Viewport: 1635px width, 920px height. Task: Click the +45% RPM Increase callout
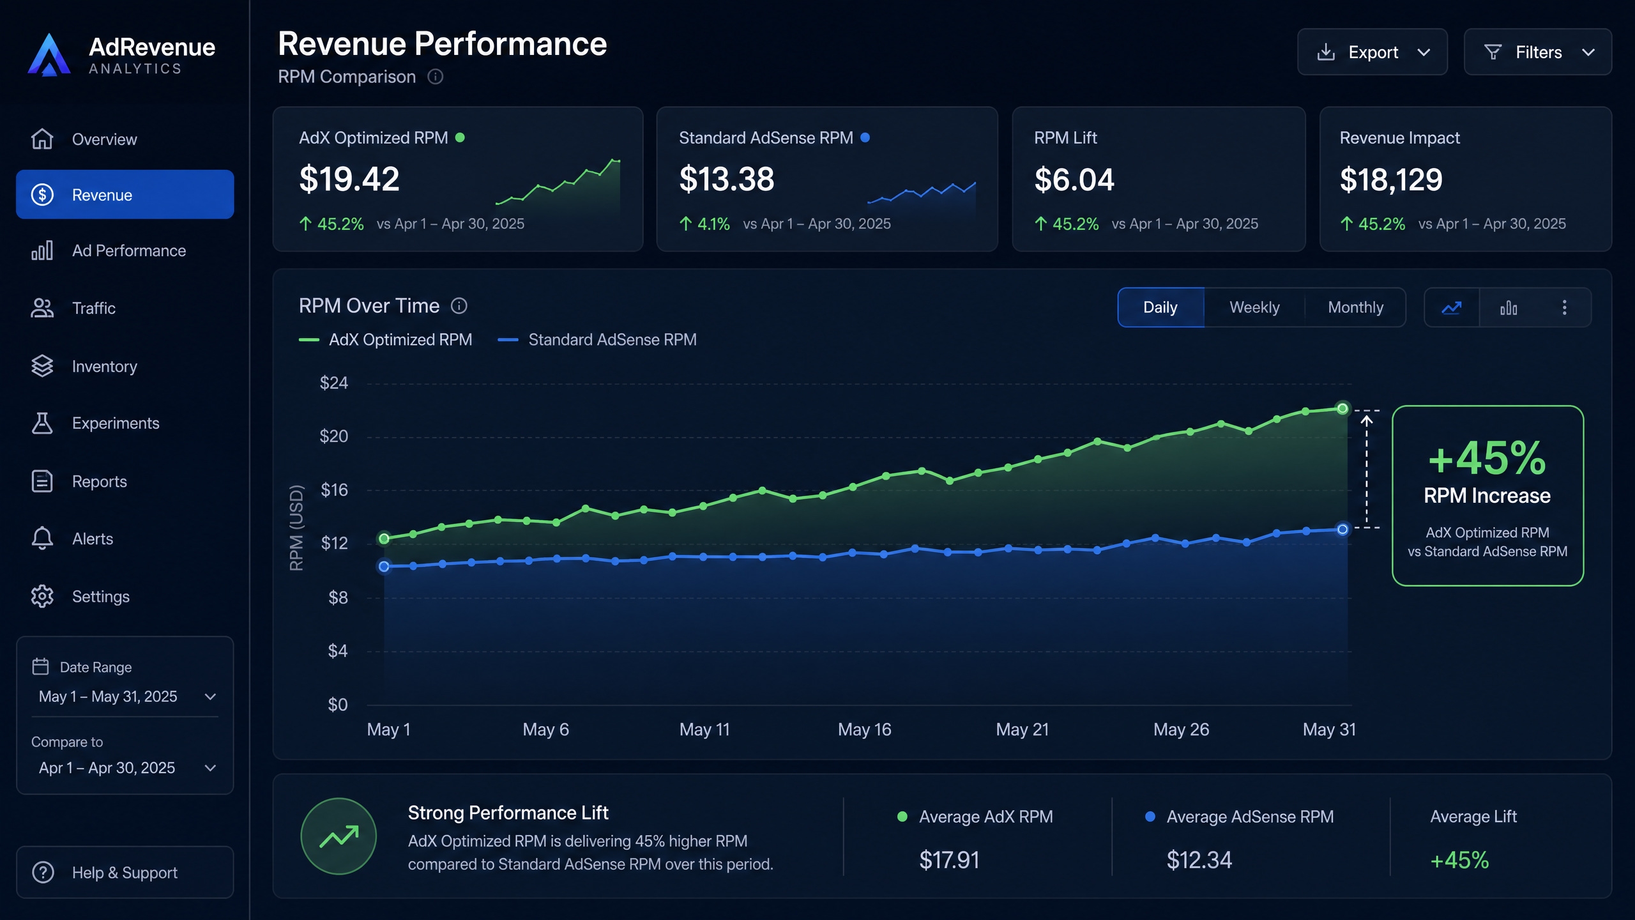pyautogui.click(x=1487, y=495)
